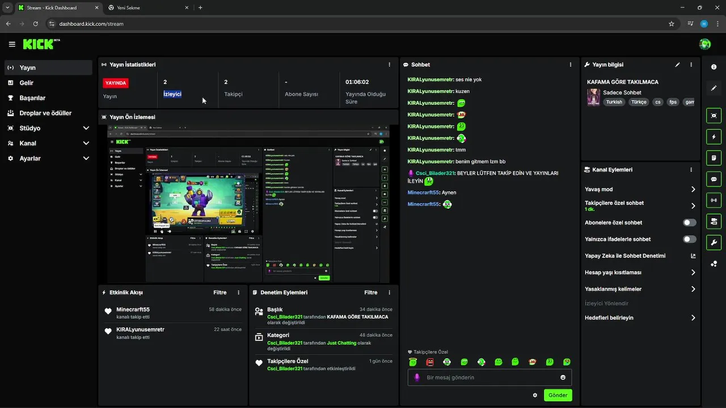Open chat settings gear next to Gönder
The width and height of the screenshot is (726, 408).
tap(535, 395)
